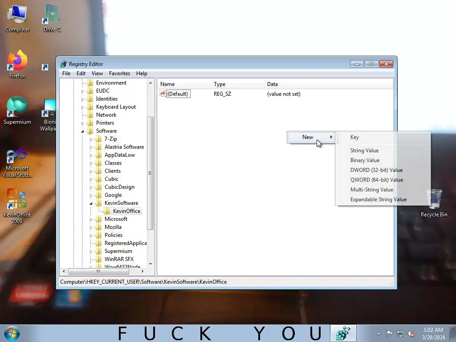Click the Bionic Wallpaper desktop shortcut
456x342 pixels.
(x=48, y=115)
